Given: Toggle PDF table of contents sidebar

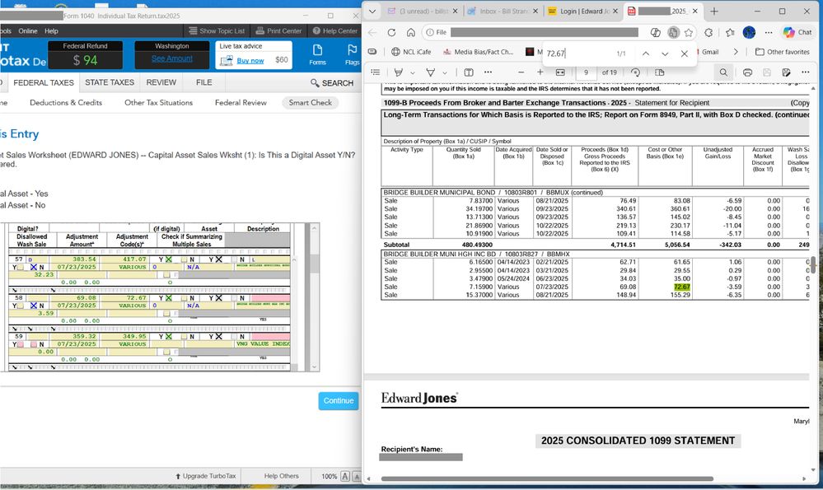Looking at the screenshot, I should click(376, 72).
